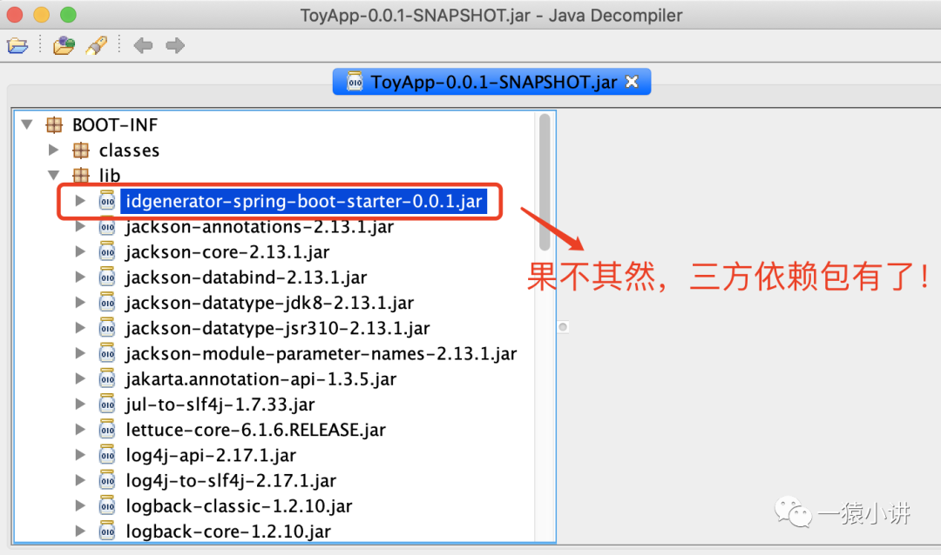941x555 pixels.
Task: Expand log4j-to-slf4j-2.17.1.jar node
Action: [x=80, y=480]
